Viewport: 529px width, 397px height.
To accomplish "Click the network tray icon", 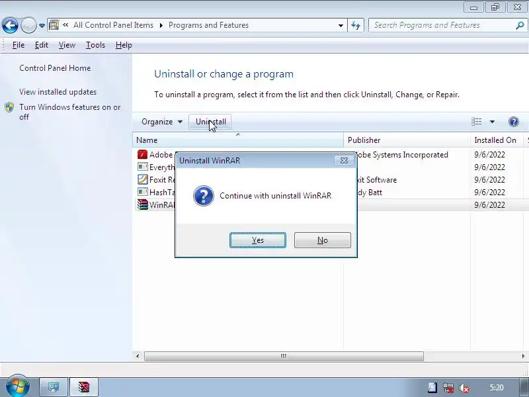I will pyautogui.click(x=448, y=388).
